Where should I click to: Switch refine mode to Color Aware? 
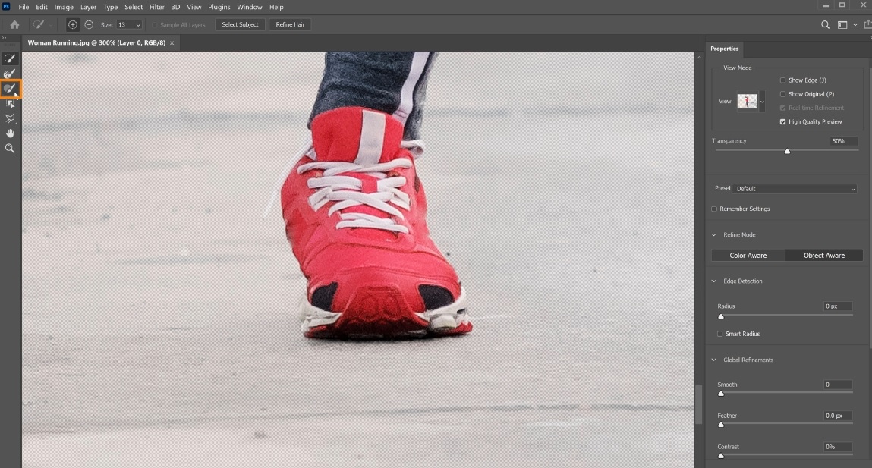pos(748,256)
